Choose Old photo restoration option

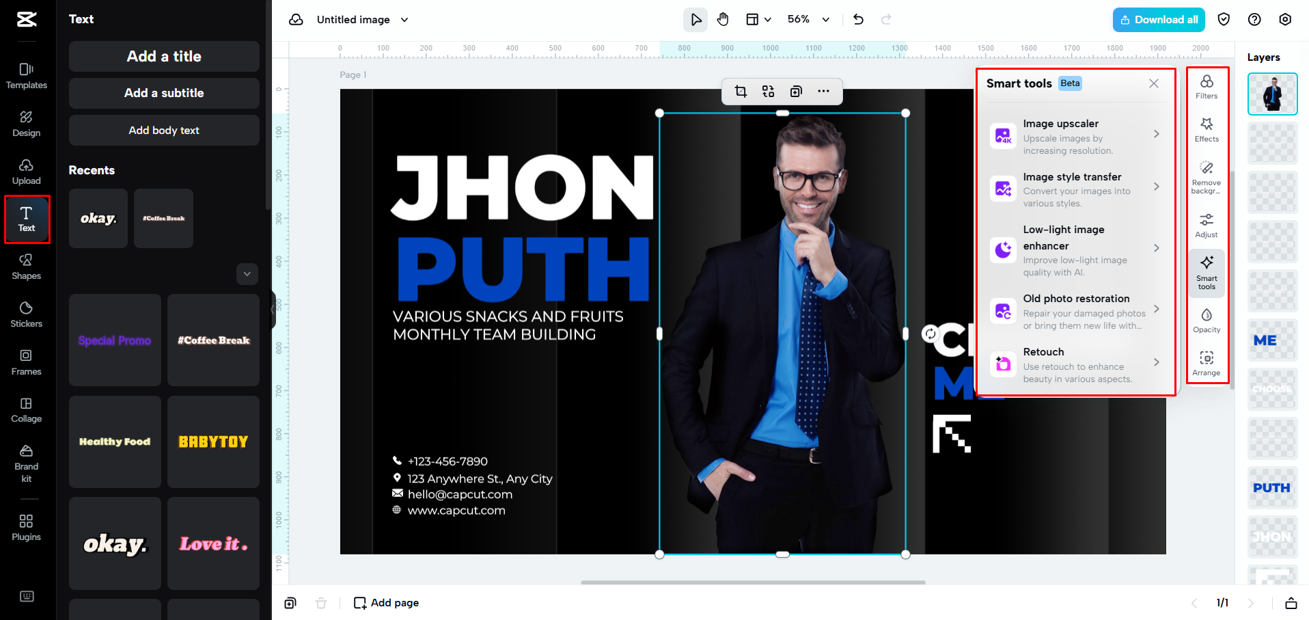(x=1075, y=311)
